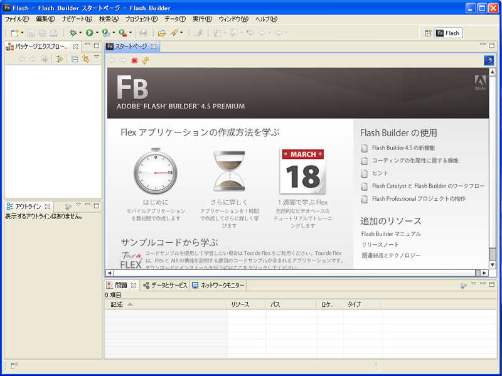Open the プロジェクト menu

pos(142,19)
